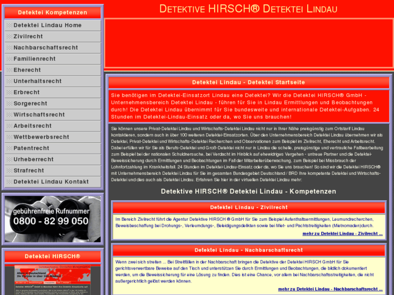Click the bullet icon beside Strafrecht
Image resolution: width=394 pixels, height=295 pixels.
pyautogui.click(x=9, y=171)
